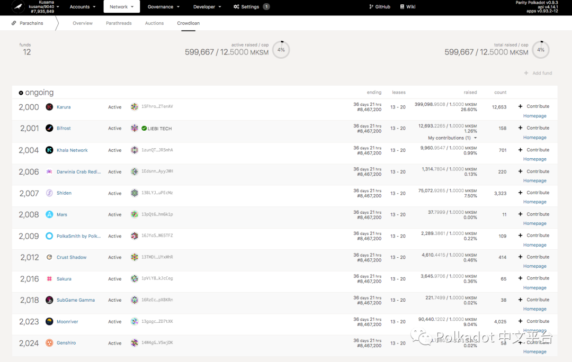572x362 pixels.
Task: Click the identicon for address 13pQt6…hm6k1p
Action: (x=135, y=214)
